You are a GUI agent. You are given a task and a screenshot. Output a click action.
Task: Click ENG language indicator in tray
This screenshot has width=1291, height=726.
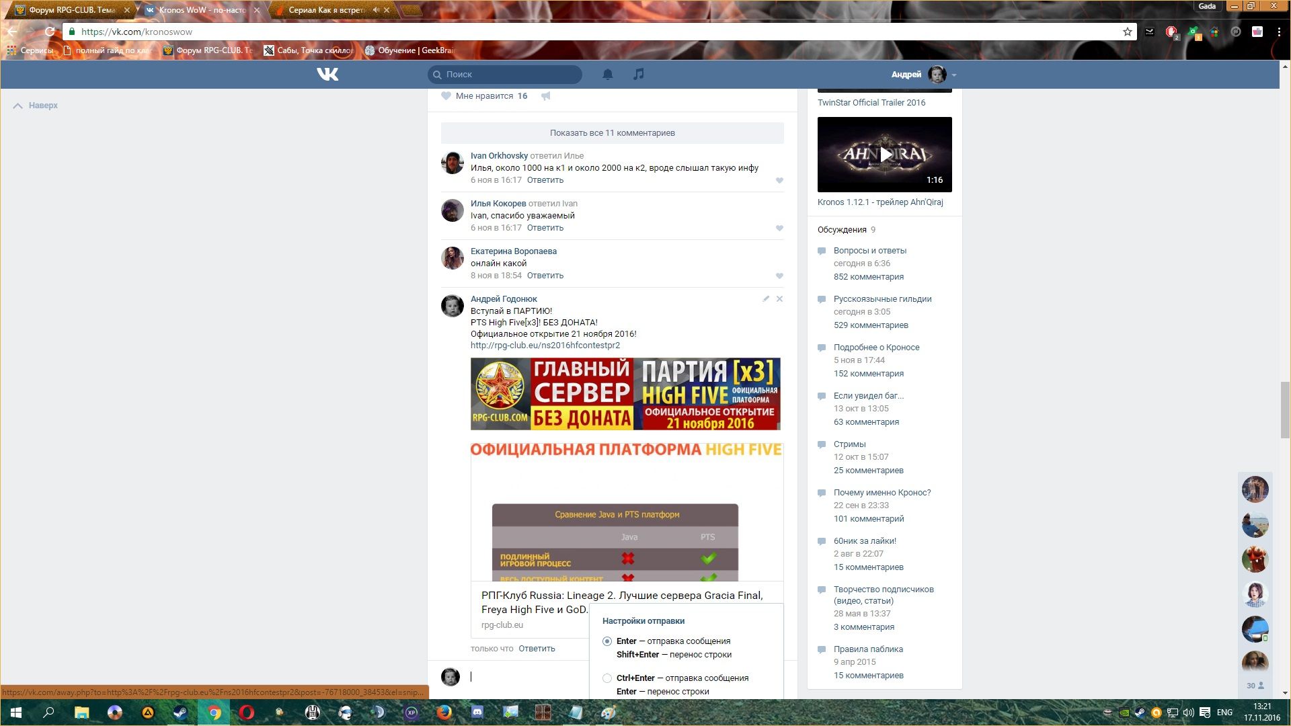1224,713
